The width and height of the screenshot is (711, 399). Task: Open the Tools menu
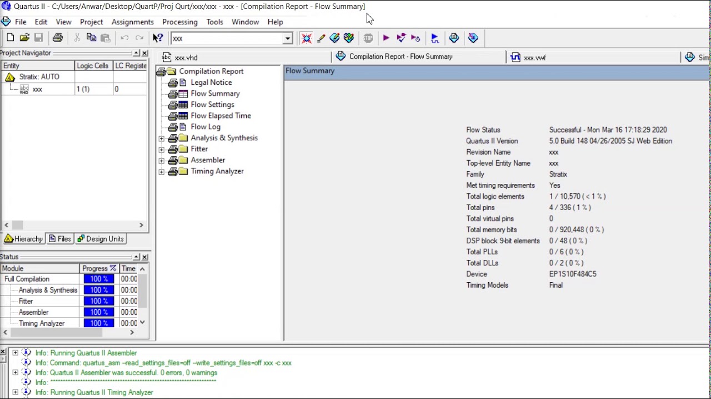coord(214,22)
